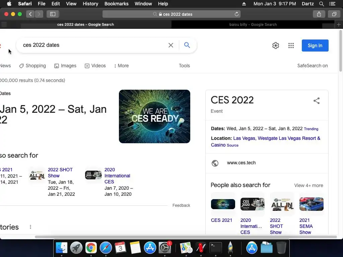This screenshot has width=343, height=257.
Task: Click the forward navigation arrow
Action: click(39, 14)
